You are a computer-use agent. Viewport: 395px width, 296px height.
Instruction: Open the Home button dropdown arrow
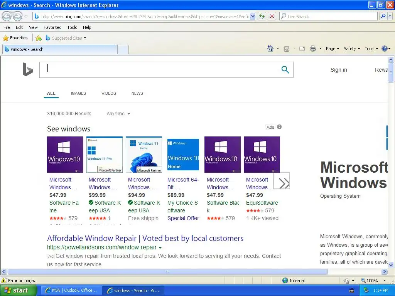tap(278, 49)
